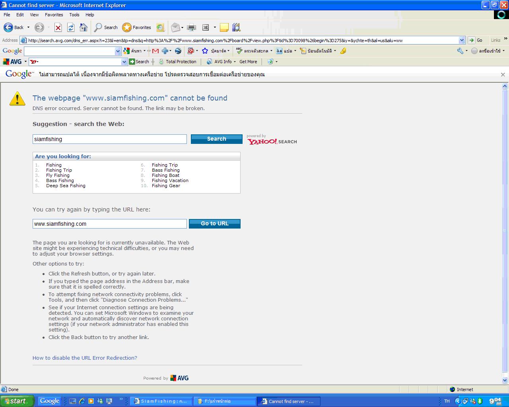Open Google toolbar wrench settings
Screen dimensions: 509x407
(x=460, y=51)
